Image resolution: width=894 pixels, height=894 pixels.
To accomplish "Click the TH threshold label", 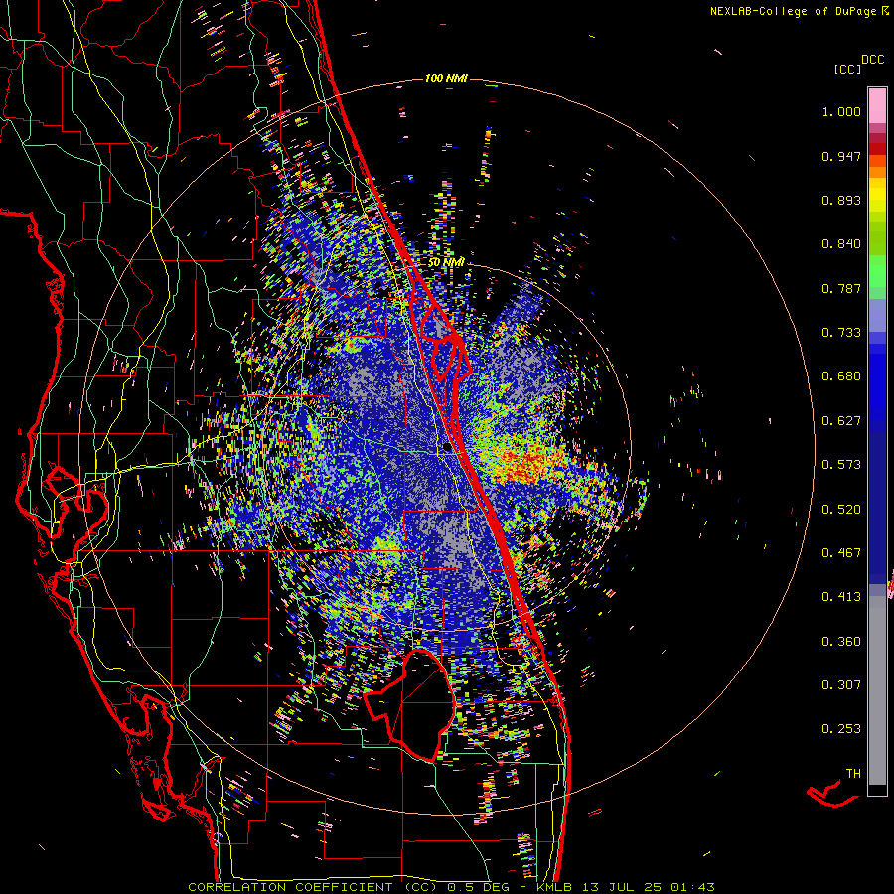I will pos(853,774).
